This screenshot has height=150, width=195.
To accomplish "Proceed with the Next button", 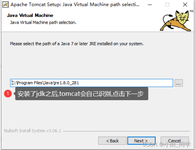I will (142, 141).
